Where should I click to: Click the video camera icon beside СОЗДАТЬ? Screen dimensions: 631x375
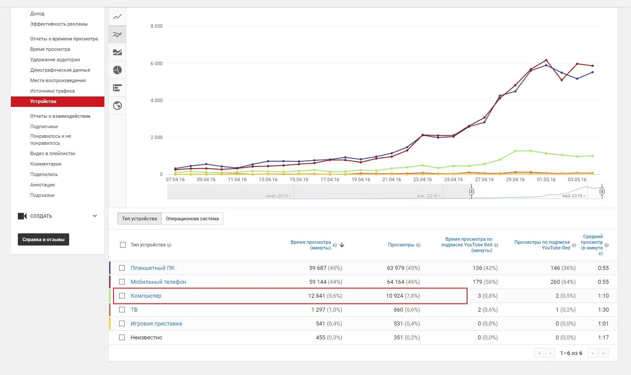22,216
